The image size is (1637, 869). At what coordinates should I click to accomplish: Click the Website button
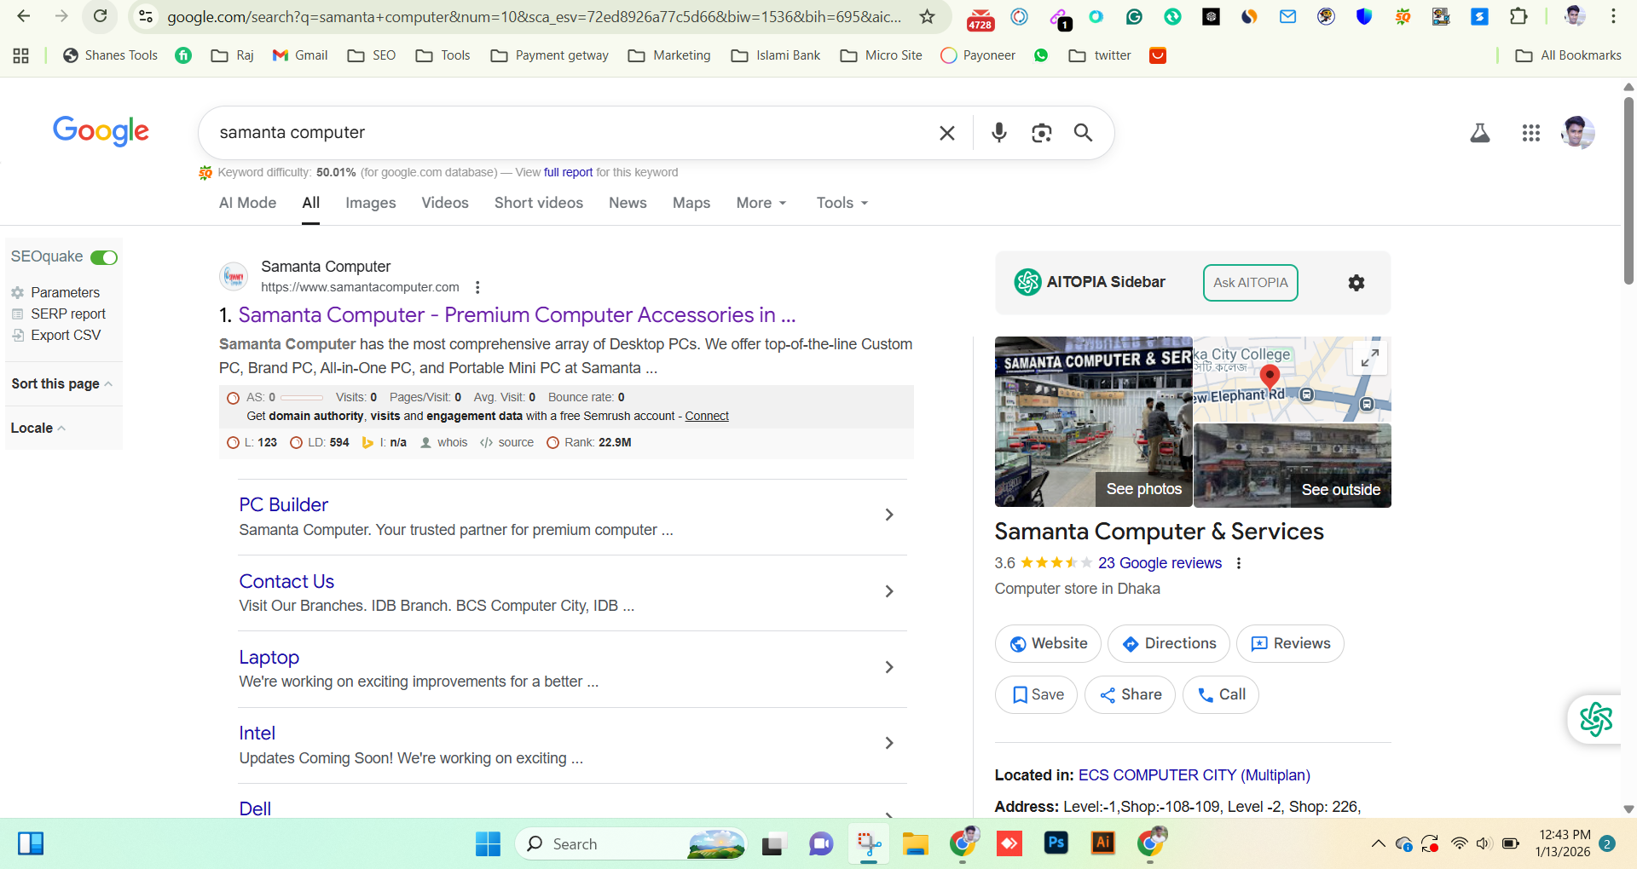coord(1048,643)
